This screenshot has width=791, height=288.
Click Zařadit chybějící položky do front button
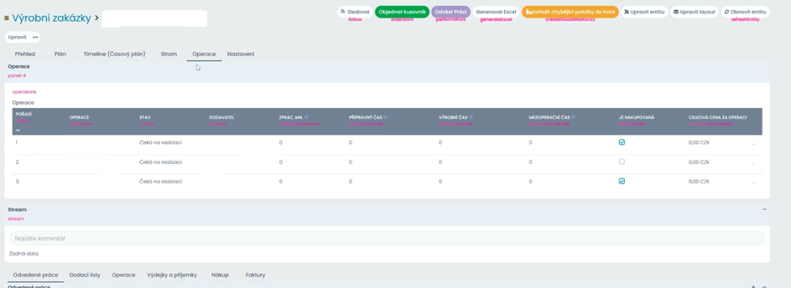(x=570, y=12)
